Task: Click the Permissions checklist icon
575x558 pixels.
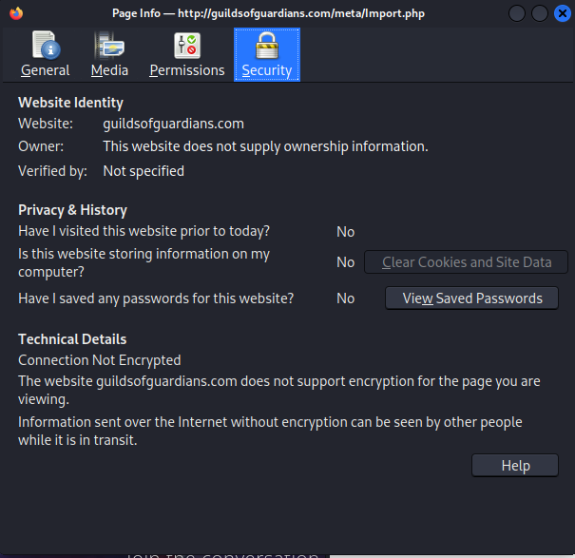Action: pos(186,46)
